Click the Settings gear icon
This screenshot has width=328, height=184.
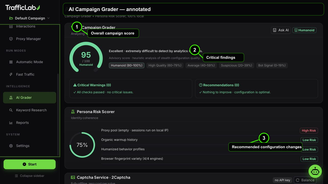[x=11, y=146]
